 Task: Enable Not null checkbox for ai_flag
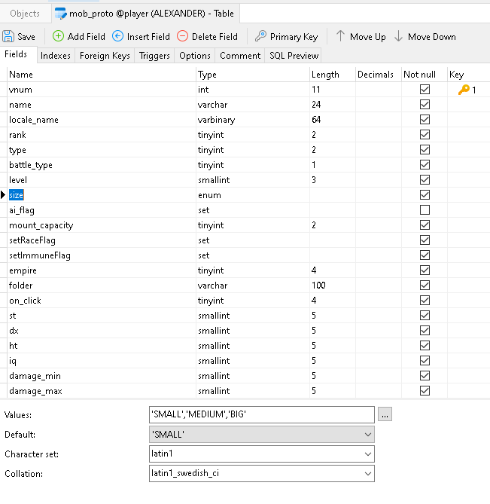[425, 210]
